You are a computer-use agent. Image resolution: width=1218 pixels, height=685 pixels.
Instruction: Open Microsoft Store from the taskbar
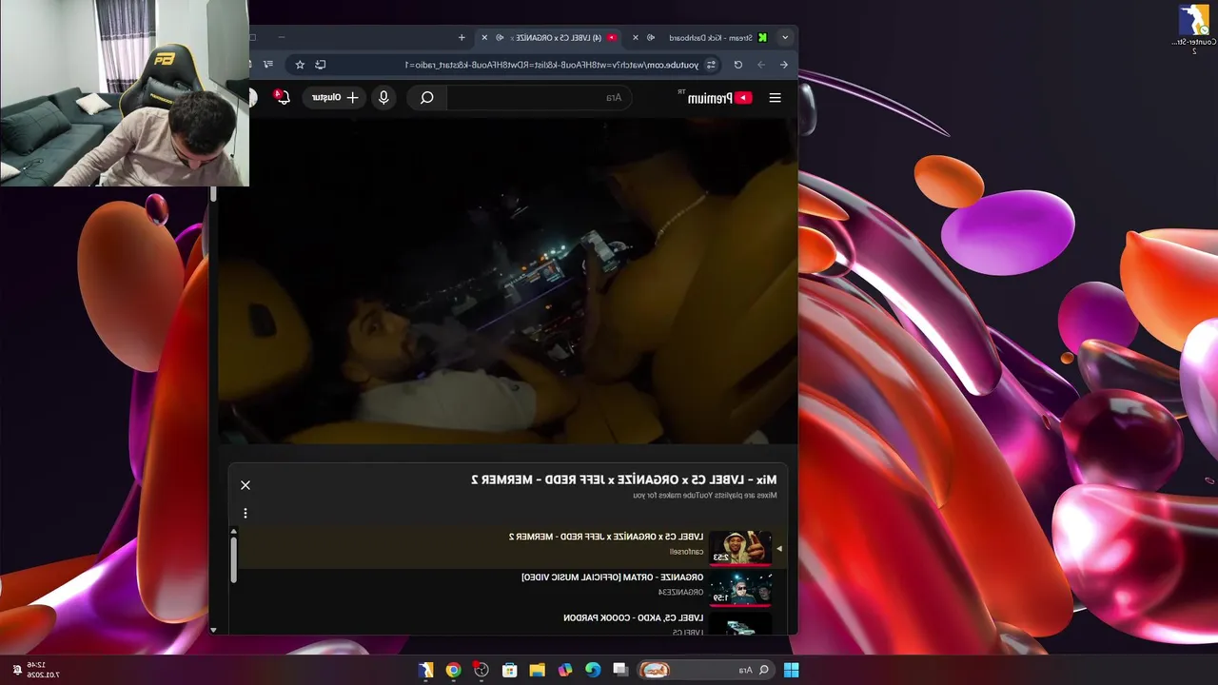pyautogui.click(x=509, y=670)
